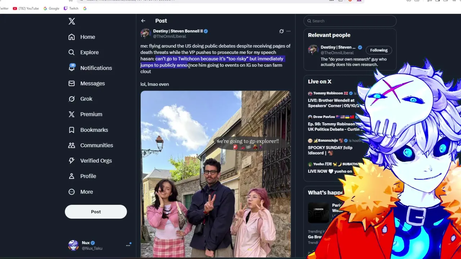461x259 pixels.
Task: Open Nux account avatar at bottom
Action: click(x=73, y=245)
